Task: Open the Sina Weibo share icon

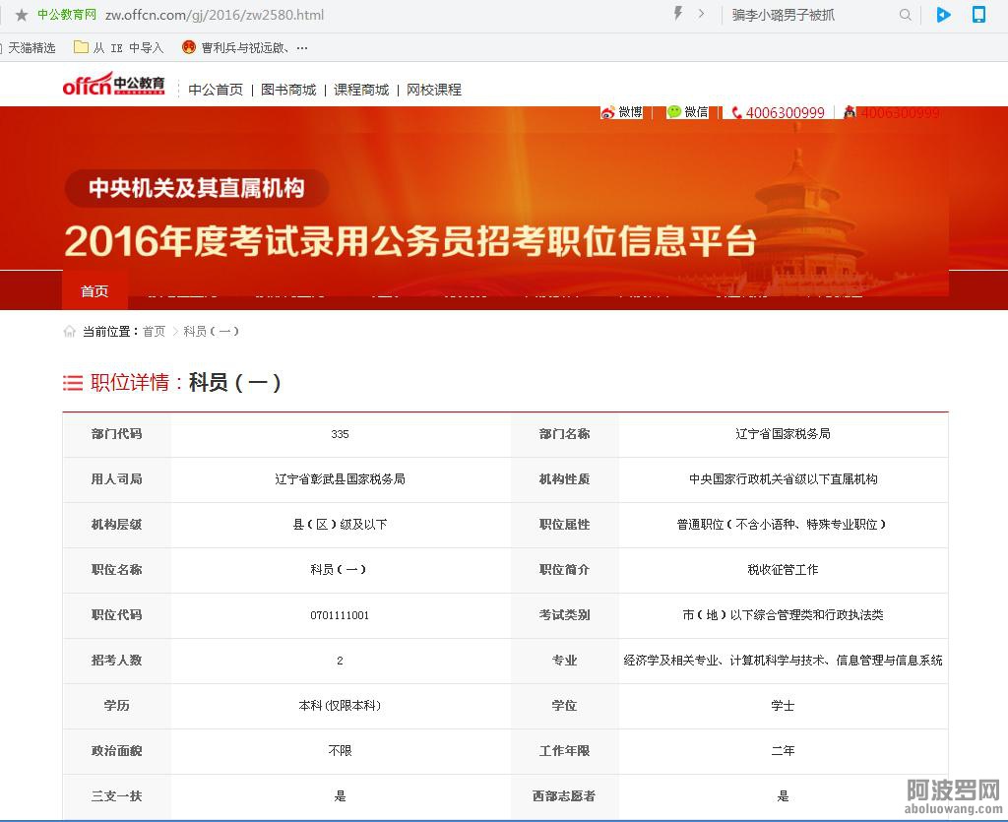Action: tap(607, 112)
